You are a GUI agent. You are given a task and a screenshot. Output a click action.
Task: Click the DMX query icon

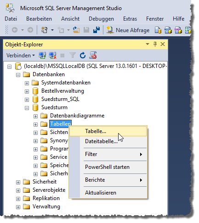tap(178, 30)
